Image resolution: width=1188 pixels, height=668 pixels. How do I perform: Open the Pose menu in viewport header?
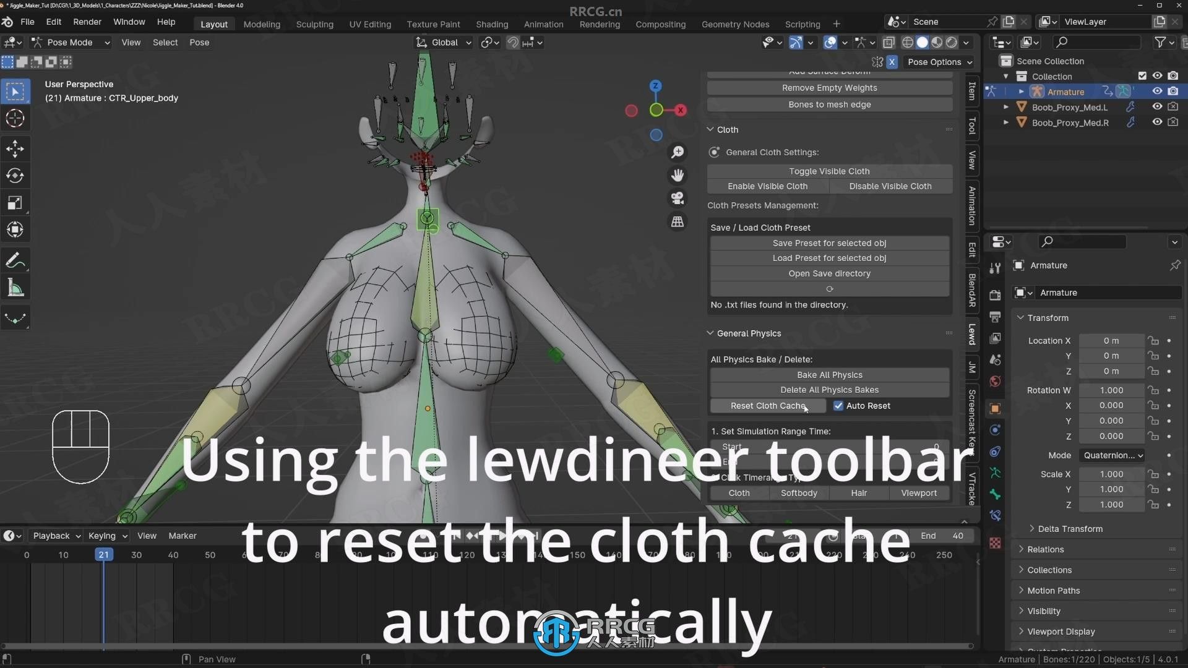coord(199,43)
